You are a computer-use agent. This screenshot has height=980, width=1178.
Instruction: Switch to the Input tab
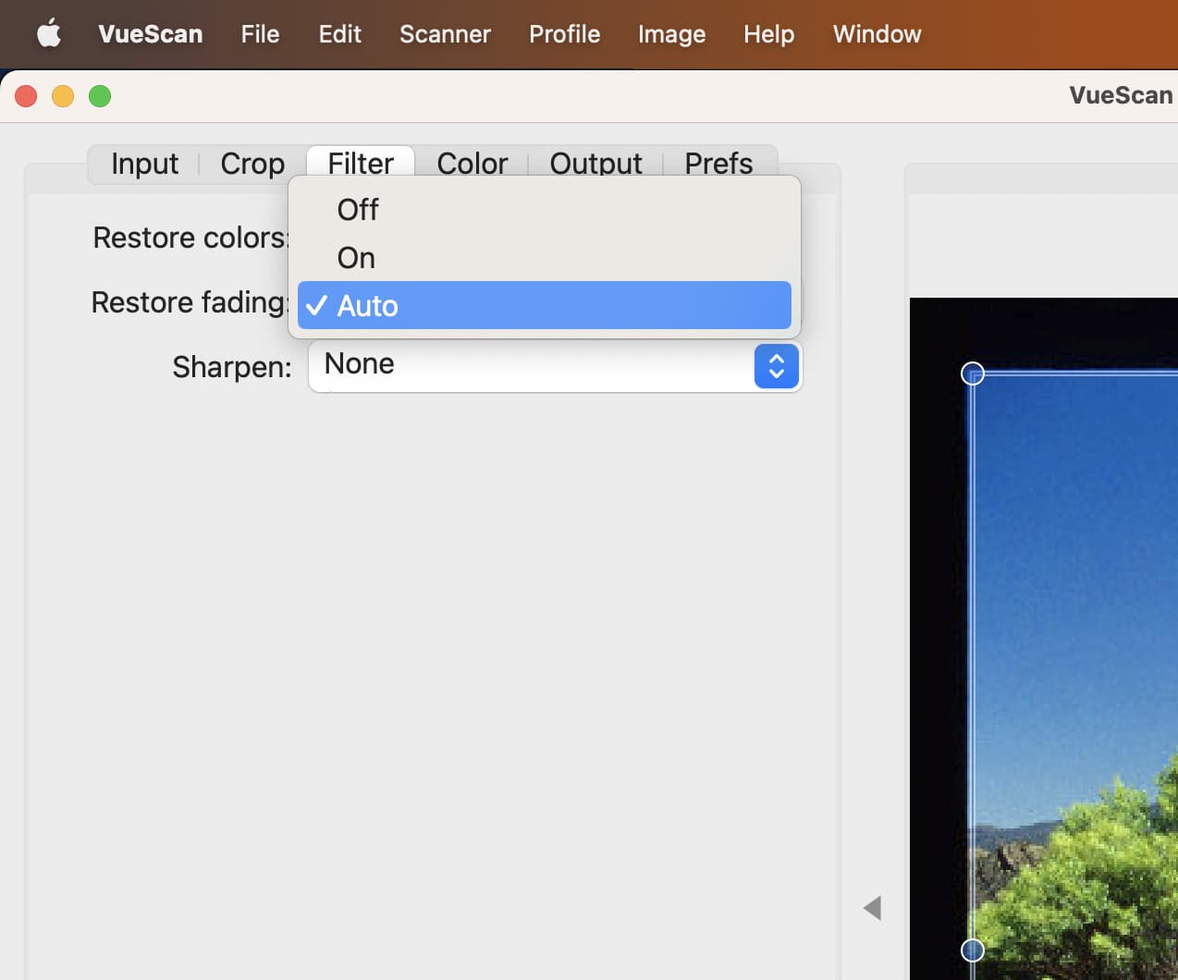point(144,163)
